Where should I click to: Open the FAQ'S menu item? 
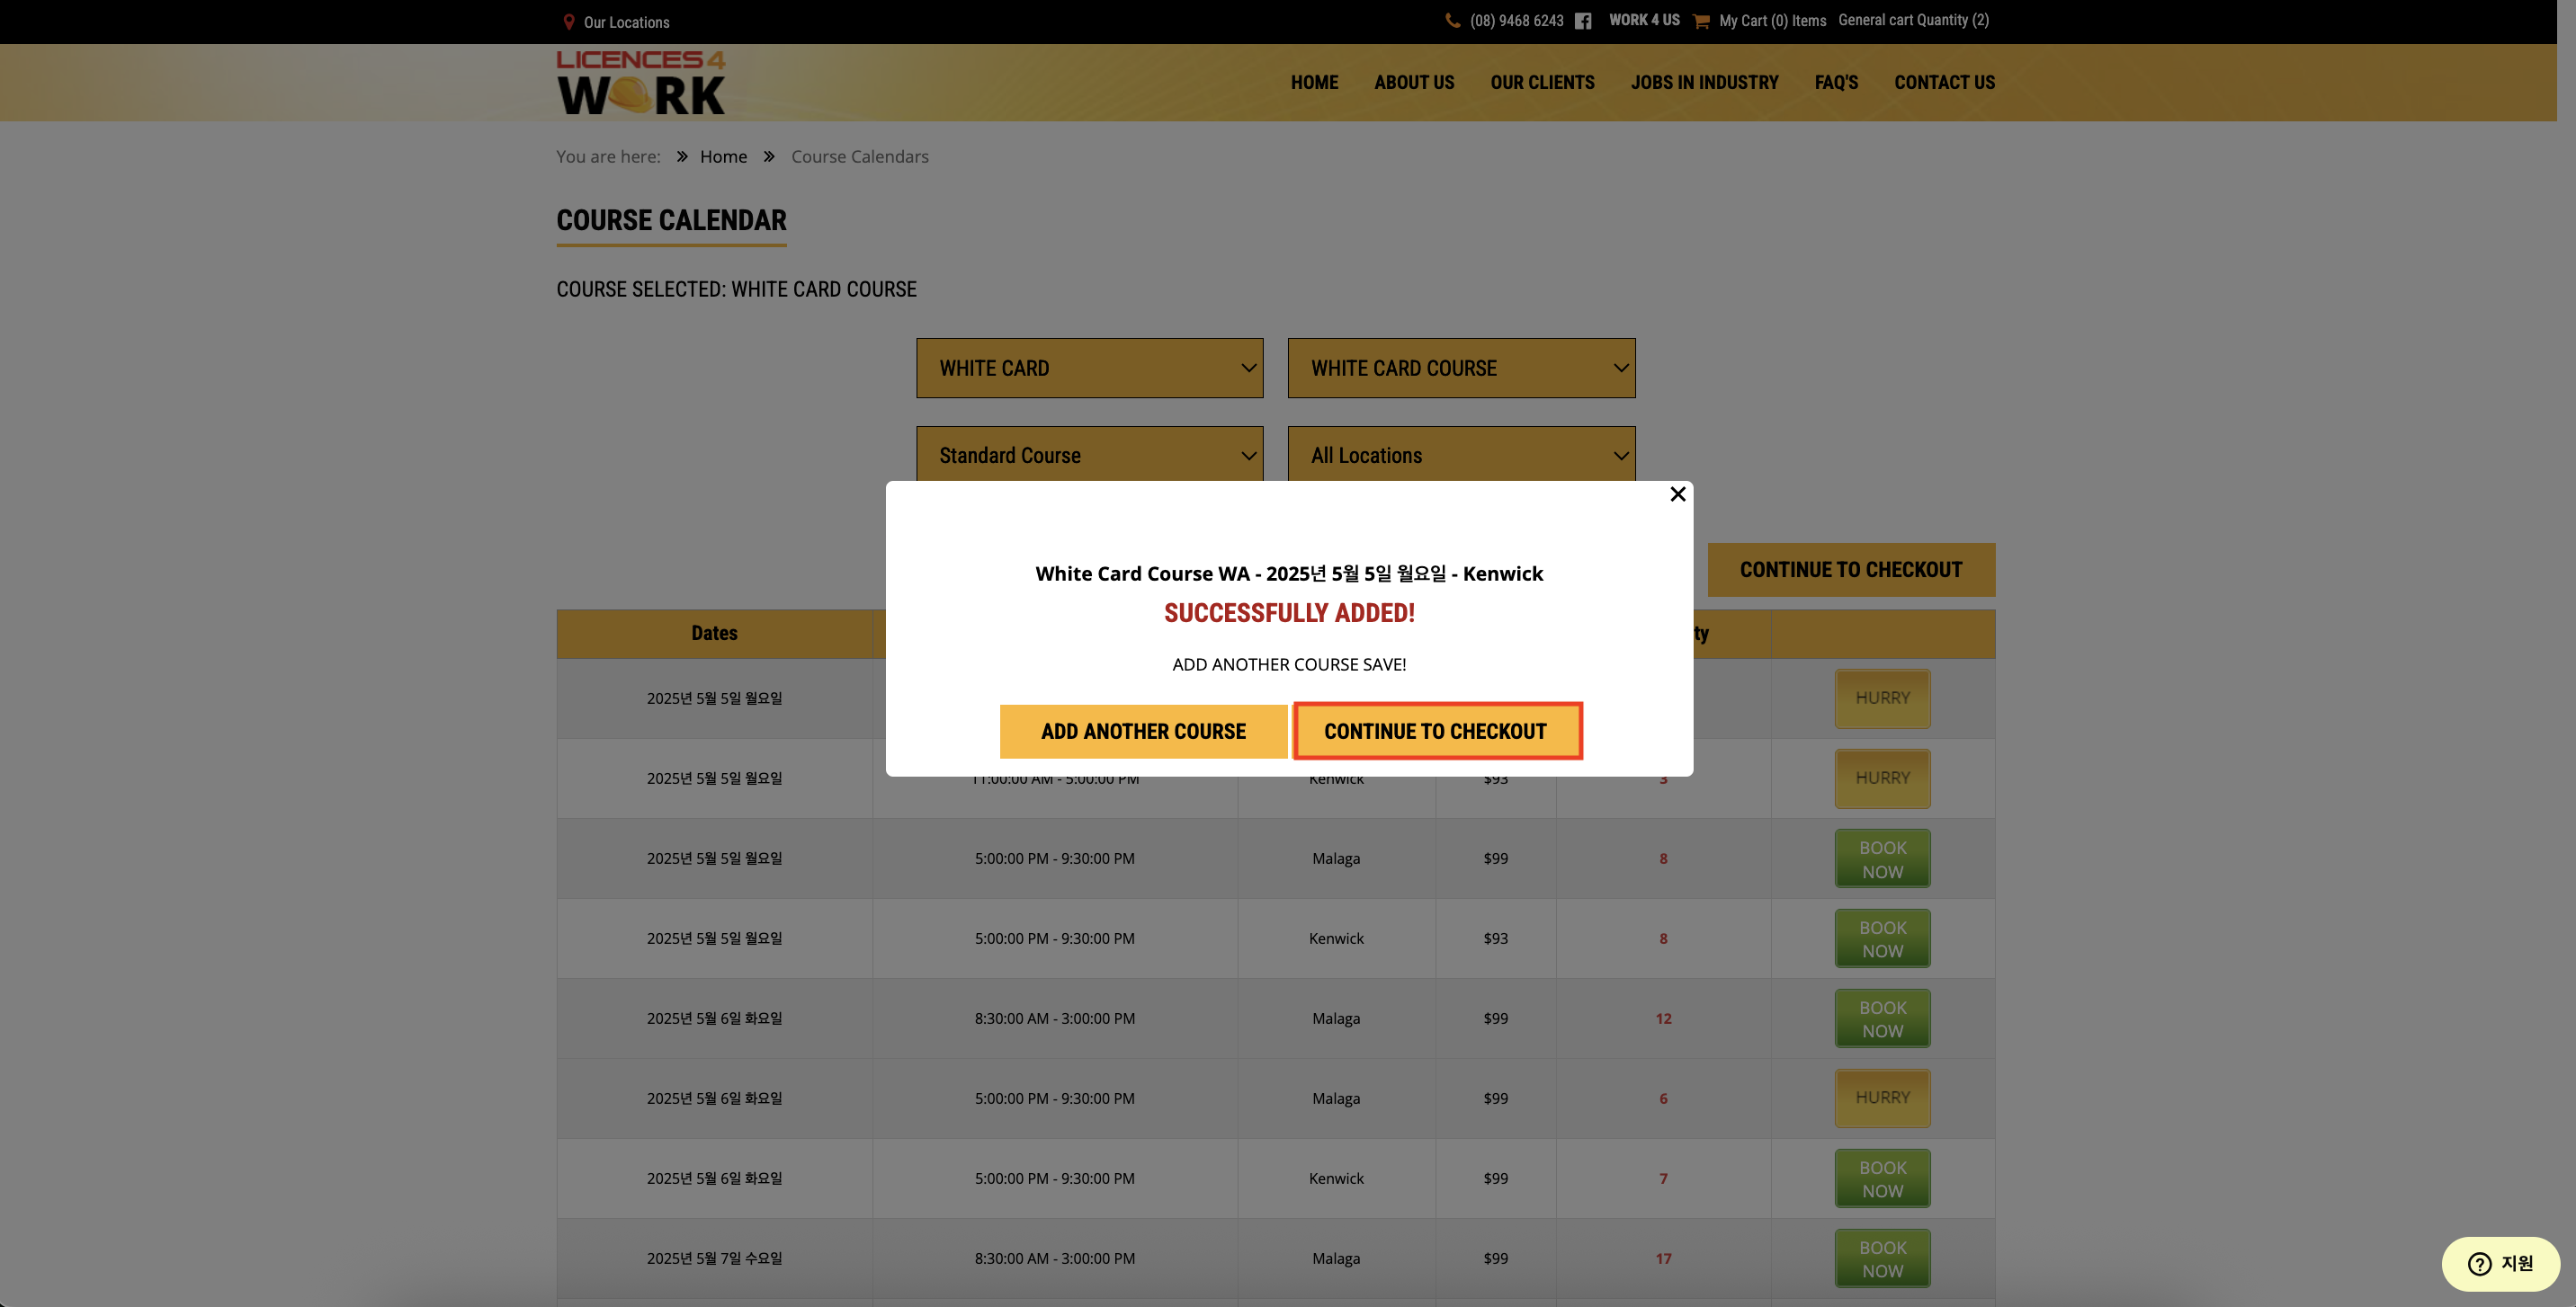[1836, 83]
